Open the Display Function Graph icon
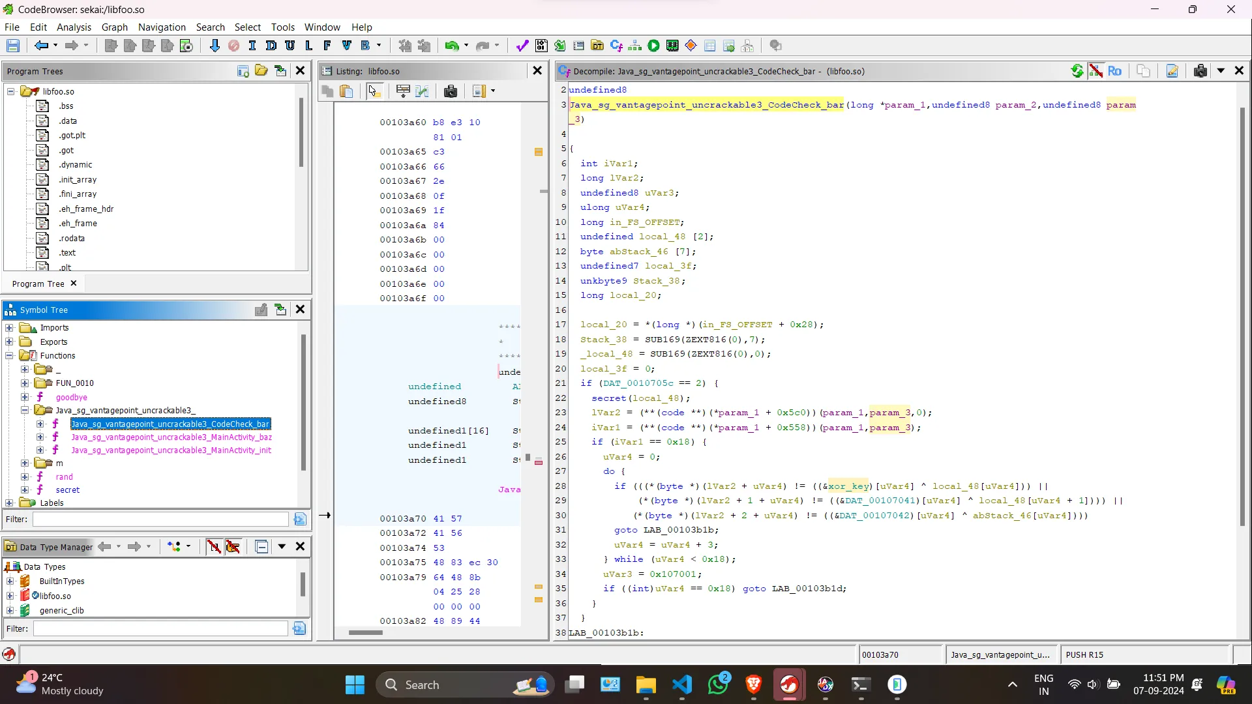The height and width of the screenshot is (704, 1252). click(x=635, y=46)
